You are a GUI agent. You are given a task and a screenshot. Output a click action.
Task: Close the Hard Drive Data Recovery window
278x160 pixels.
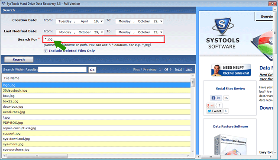point(272,3)
